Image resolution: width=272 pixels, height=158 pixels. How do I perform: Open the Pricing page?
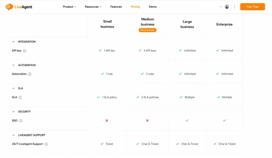point(135,7)
